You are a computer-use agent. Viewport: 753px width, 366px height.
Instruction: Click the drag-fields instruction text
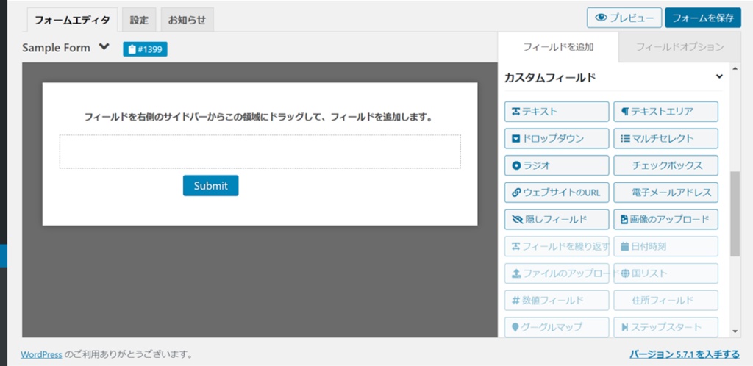258,117
